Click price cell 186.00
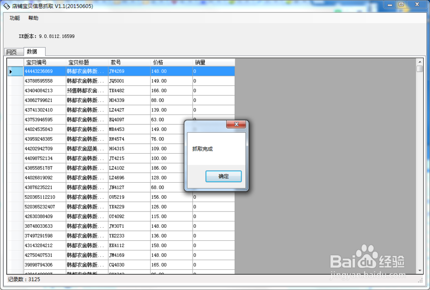 pos(168,168)
